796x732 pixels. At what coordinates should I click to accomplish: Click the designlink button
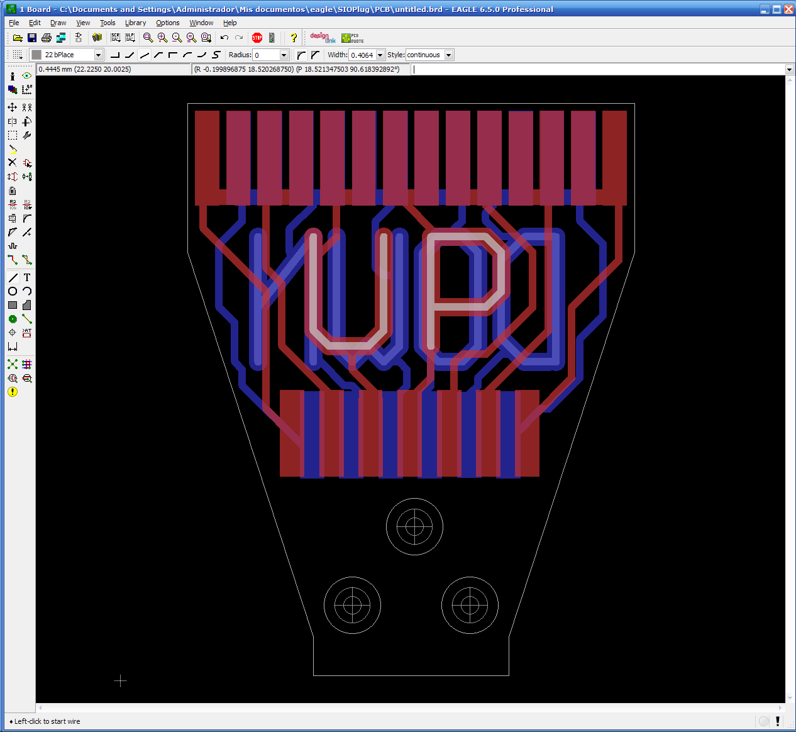pyautogui.click(x=323, y=38)
